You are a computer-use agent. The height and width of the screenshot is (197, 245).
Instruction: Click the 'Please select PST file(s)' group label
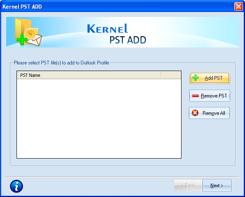point(61,63)
